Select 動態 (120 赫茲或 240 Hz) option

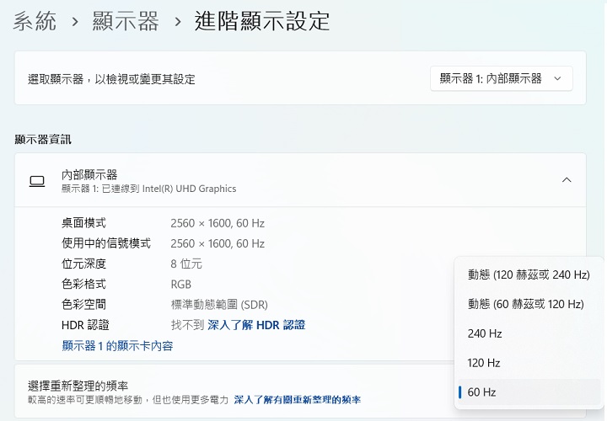click(529, 274)
